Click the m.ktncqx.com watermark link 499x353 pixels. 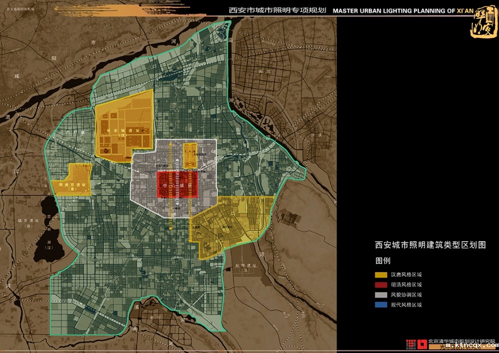click(471, 345)
